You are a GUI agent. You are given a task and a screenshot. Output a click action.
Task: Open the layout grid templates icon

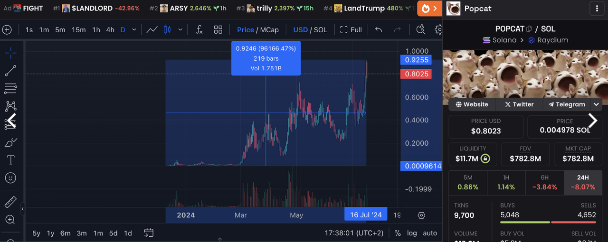pos(218,30)
